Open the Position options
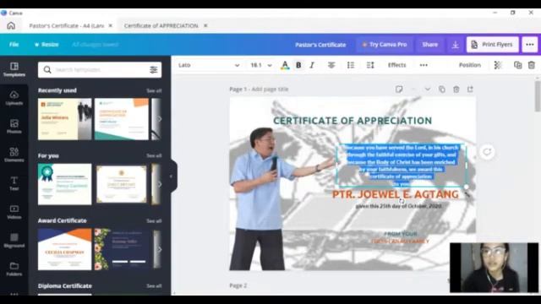 pyautogui.click(x=470, y=65)
